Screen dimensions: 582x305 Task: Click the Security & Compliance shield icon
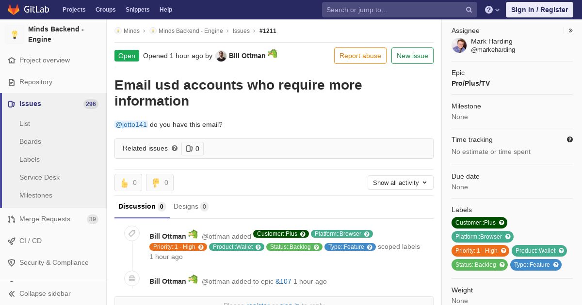pyautogui.click(x=12, y=262)
